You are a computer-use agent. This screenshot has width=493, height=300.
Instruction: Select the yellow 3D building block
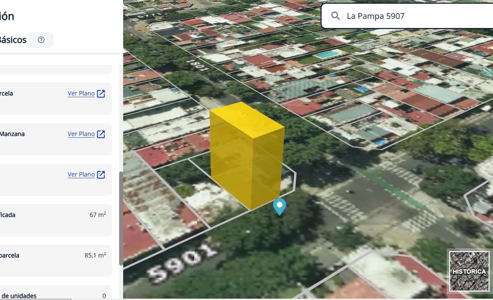coord(247,155)
